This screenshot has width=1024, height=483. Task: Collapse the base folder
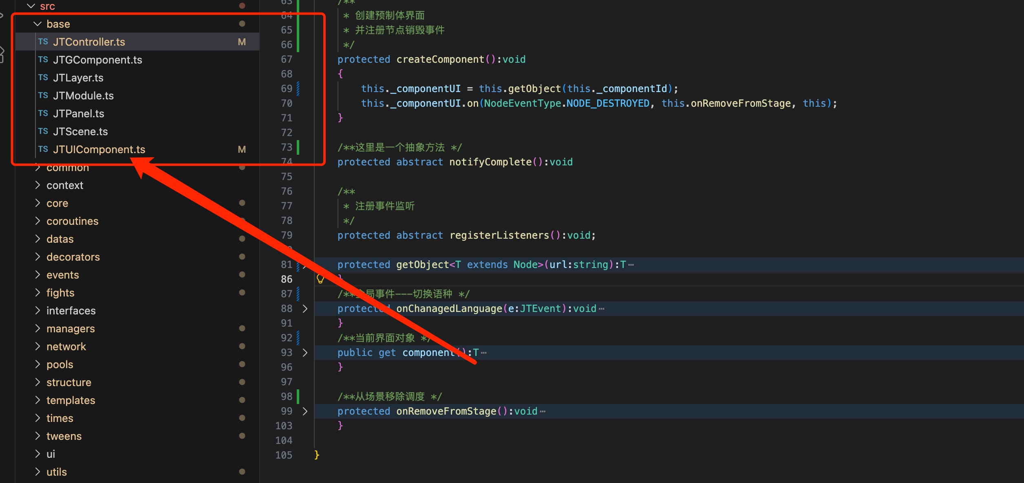(38, 24)
